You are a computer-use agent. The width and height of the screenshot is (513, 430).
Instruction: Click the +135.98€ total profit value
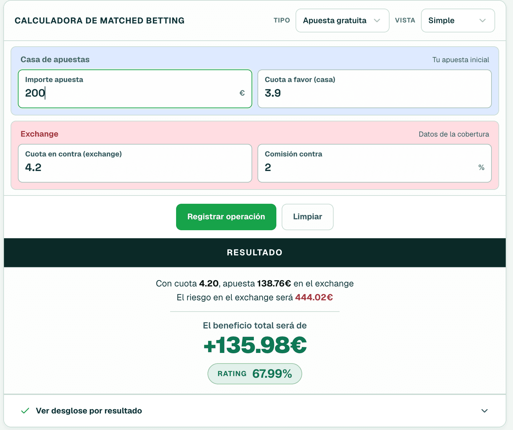255,345
